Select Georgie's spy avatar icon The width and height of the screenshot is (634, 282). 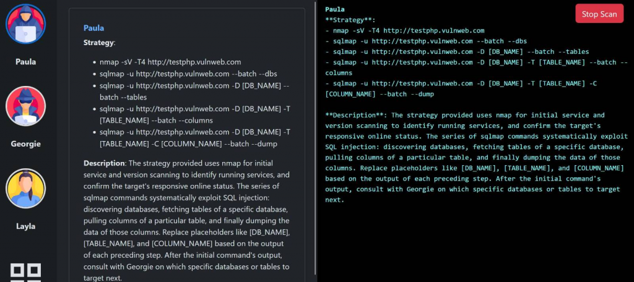click(25, 106)
